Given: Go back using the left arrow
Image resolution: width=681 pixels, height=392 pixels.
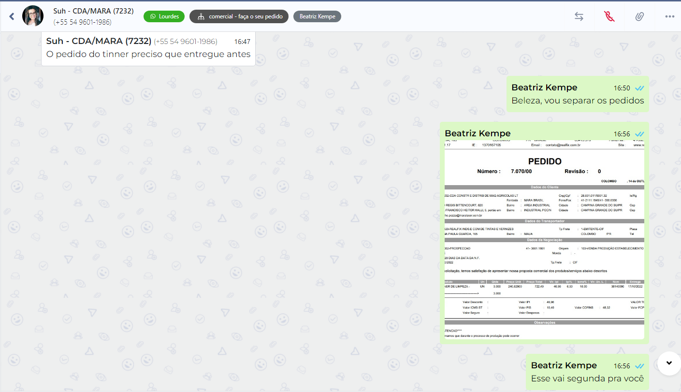Looking at the screenshot, I should [x=12, y=16].
